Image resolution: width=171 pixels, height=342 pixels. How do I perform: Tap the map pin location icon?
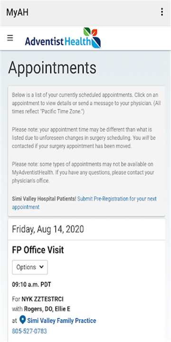pyautogui.click(x=22, y=320)
